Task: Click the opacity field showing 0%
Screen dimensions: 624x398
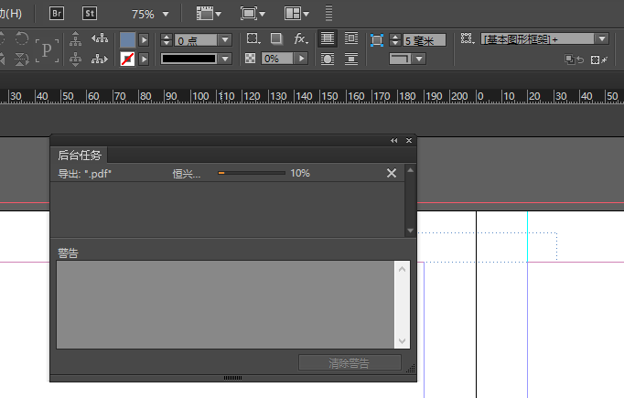Action: 278,59
